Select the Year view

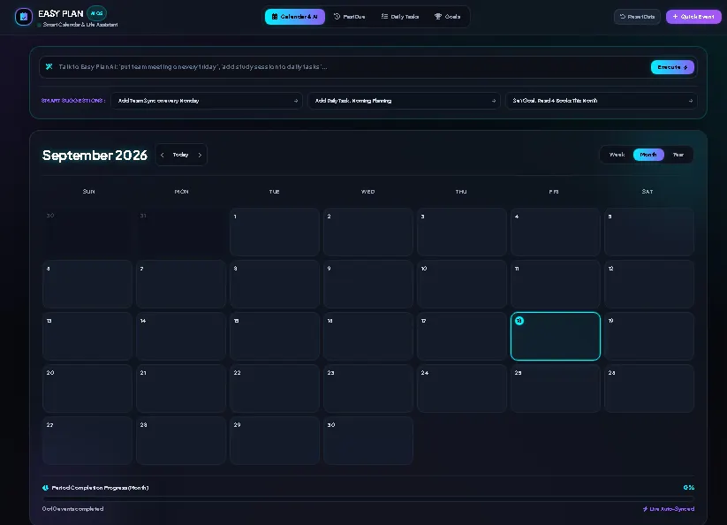[678, 155]
